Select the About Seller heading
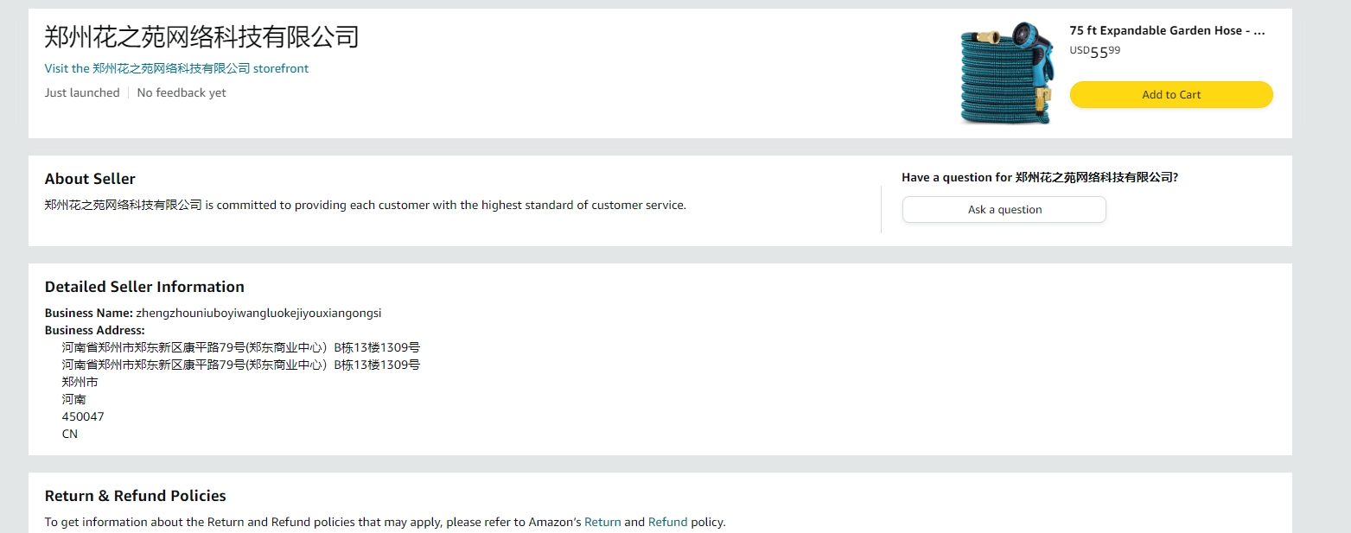The width and height of the screenshot is (1351, 533). point(90,179)
